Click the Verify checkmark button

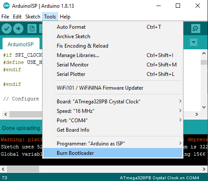[x=6, y=29]
